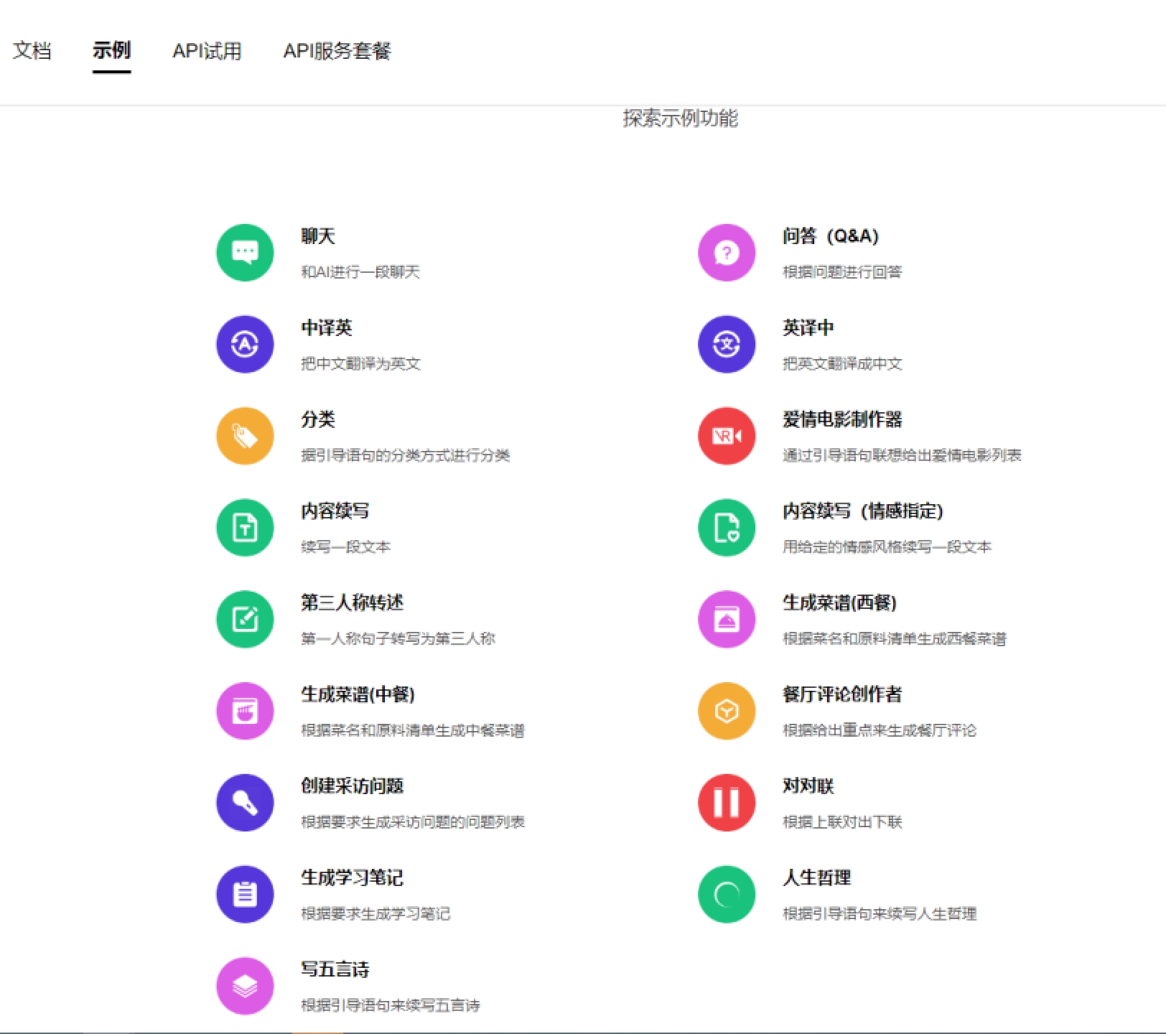Click the 对对联 title link
This screenshot has height=1034, width=1166.
point(808,786)
